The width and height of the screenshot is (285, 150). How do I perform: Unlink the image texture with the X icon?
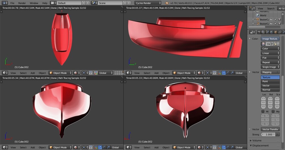[278, 44]
